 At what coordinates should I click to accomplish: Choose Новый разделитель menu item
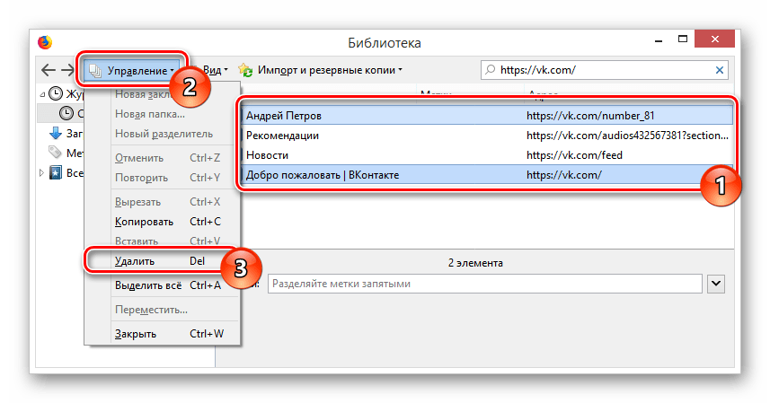(x=164, y=134)
